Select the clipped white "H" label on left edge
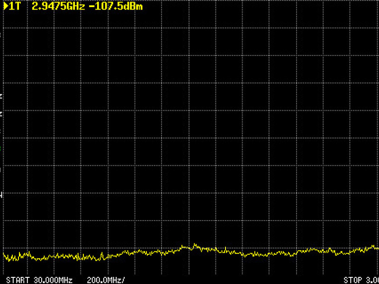Viewport: 379px width, 284px height. [x=1, y=195]
